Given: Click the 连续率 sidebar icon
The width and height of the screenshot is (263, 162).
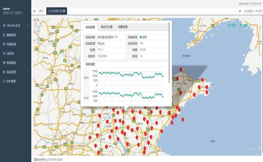Looking at the screenshot, I should coord(4,53).
